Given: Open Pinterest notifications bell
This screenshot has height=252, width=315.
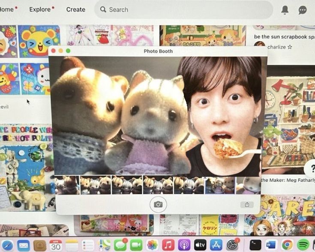Looking at the screenshot, I should coord(285,10).
